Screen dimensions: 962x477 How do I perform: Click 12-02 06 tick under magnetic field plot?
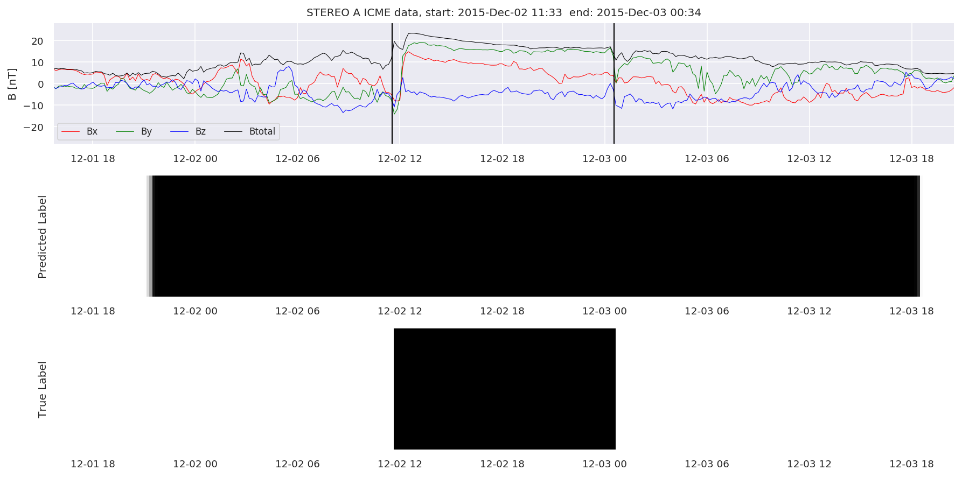[297, 159]
